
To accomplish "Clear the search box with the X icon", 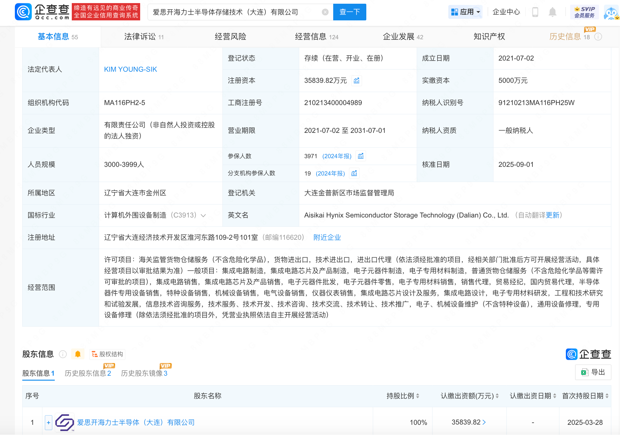I will pos(325,12).
